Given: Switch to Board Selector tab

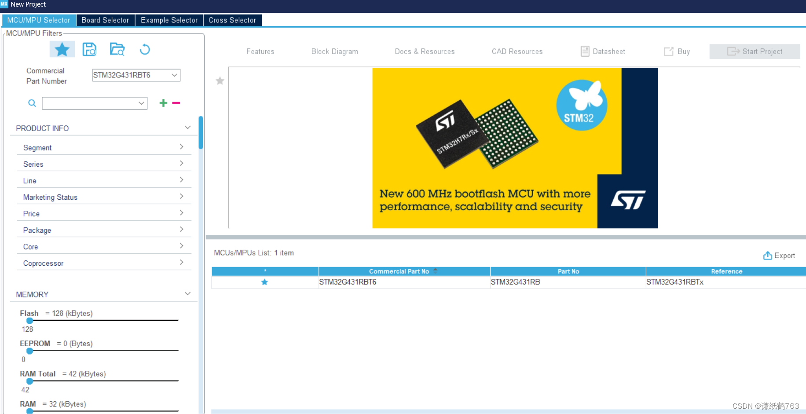Looking at the screenshot, I should coord(105,20).
